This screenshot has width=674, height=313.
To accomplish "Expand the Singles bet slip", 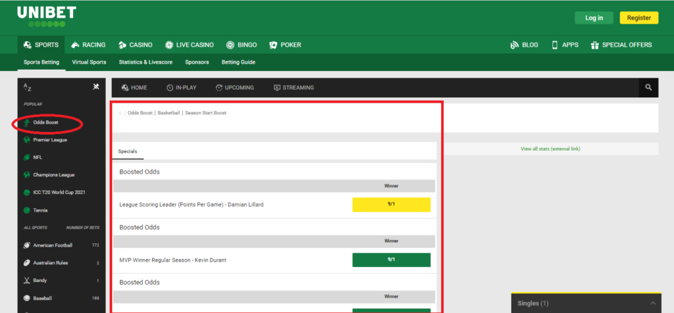I will 587,303.
